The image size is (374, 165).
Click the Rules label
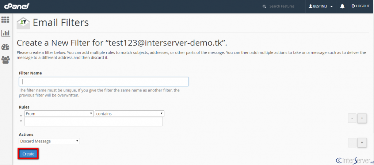(24, 107)
